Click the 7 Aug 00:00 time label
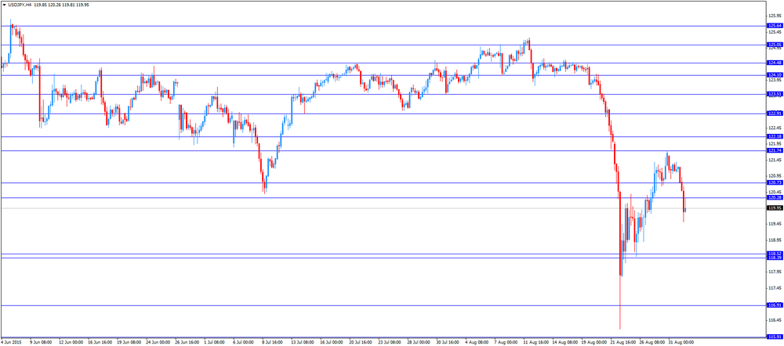 [506, 343]
